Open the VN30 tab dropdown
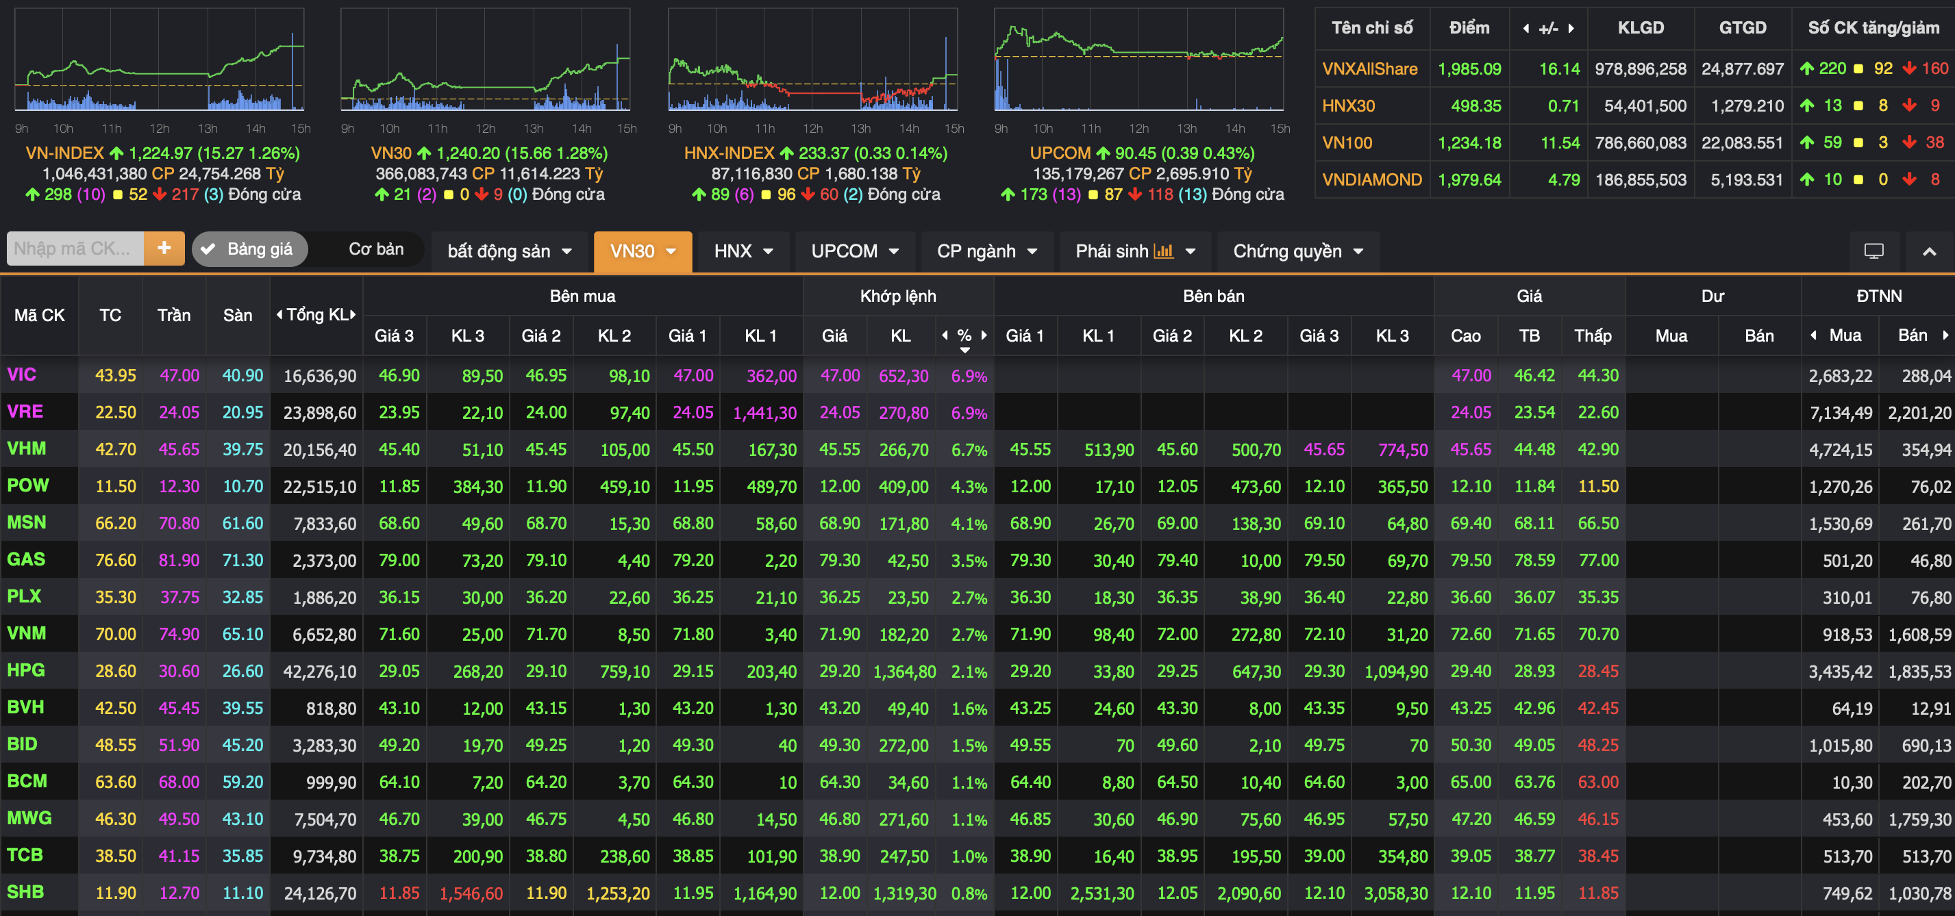1955x916 pixels. (643, 251)
